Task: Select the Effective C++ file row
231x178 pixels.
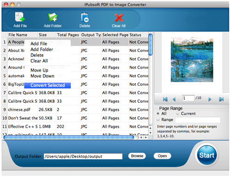Action: 75,126
